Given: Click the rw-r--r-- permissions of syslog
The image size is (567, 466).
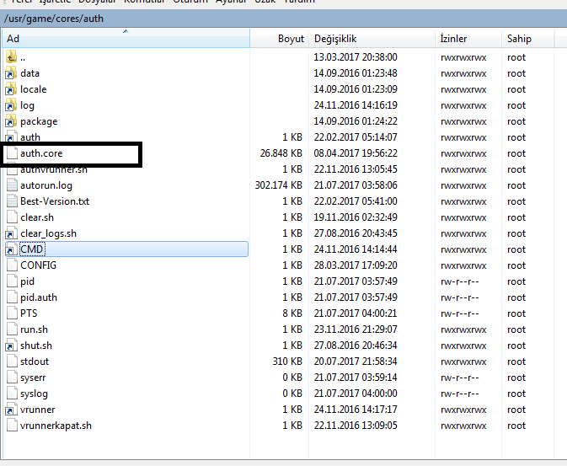Looking at the screenshot, I should [x=460, y=394].
